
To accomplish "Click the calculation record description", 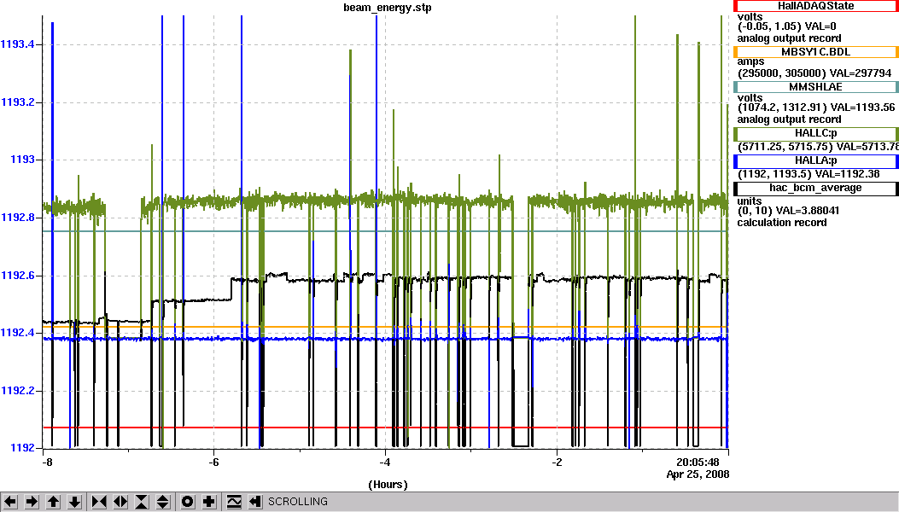I will [782, 223].
